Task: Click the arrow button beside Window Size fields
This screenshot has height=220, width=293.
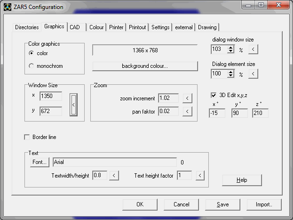Action: [x=73, y=105]
